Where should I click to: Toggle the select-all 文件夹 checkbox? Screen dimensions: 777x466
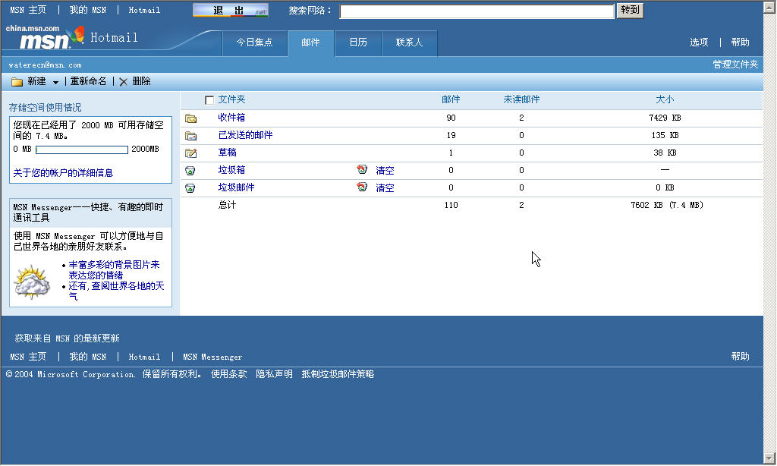click(209, 100)
